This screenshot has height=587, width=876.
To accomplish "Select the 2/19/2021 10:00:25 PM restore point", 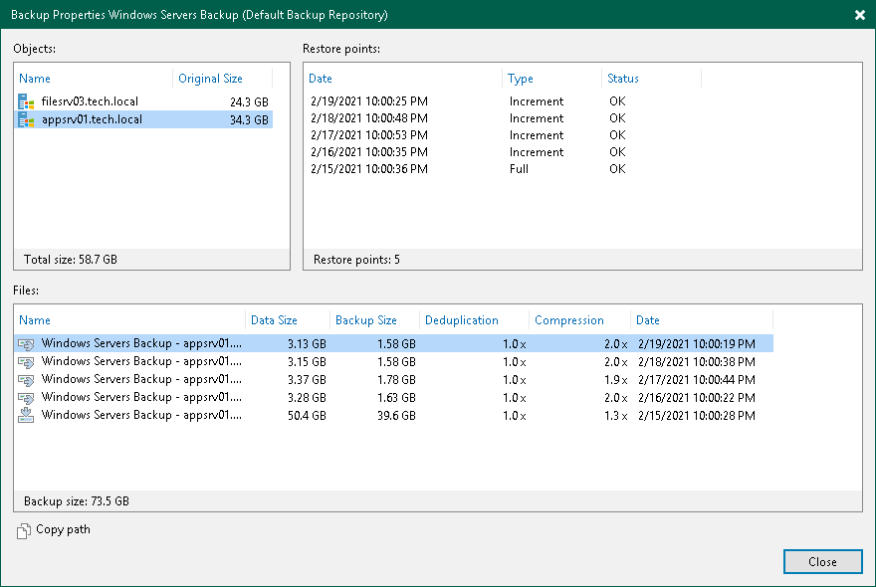I will click(x=369, y=101).
